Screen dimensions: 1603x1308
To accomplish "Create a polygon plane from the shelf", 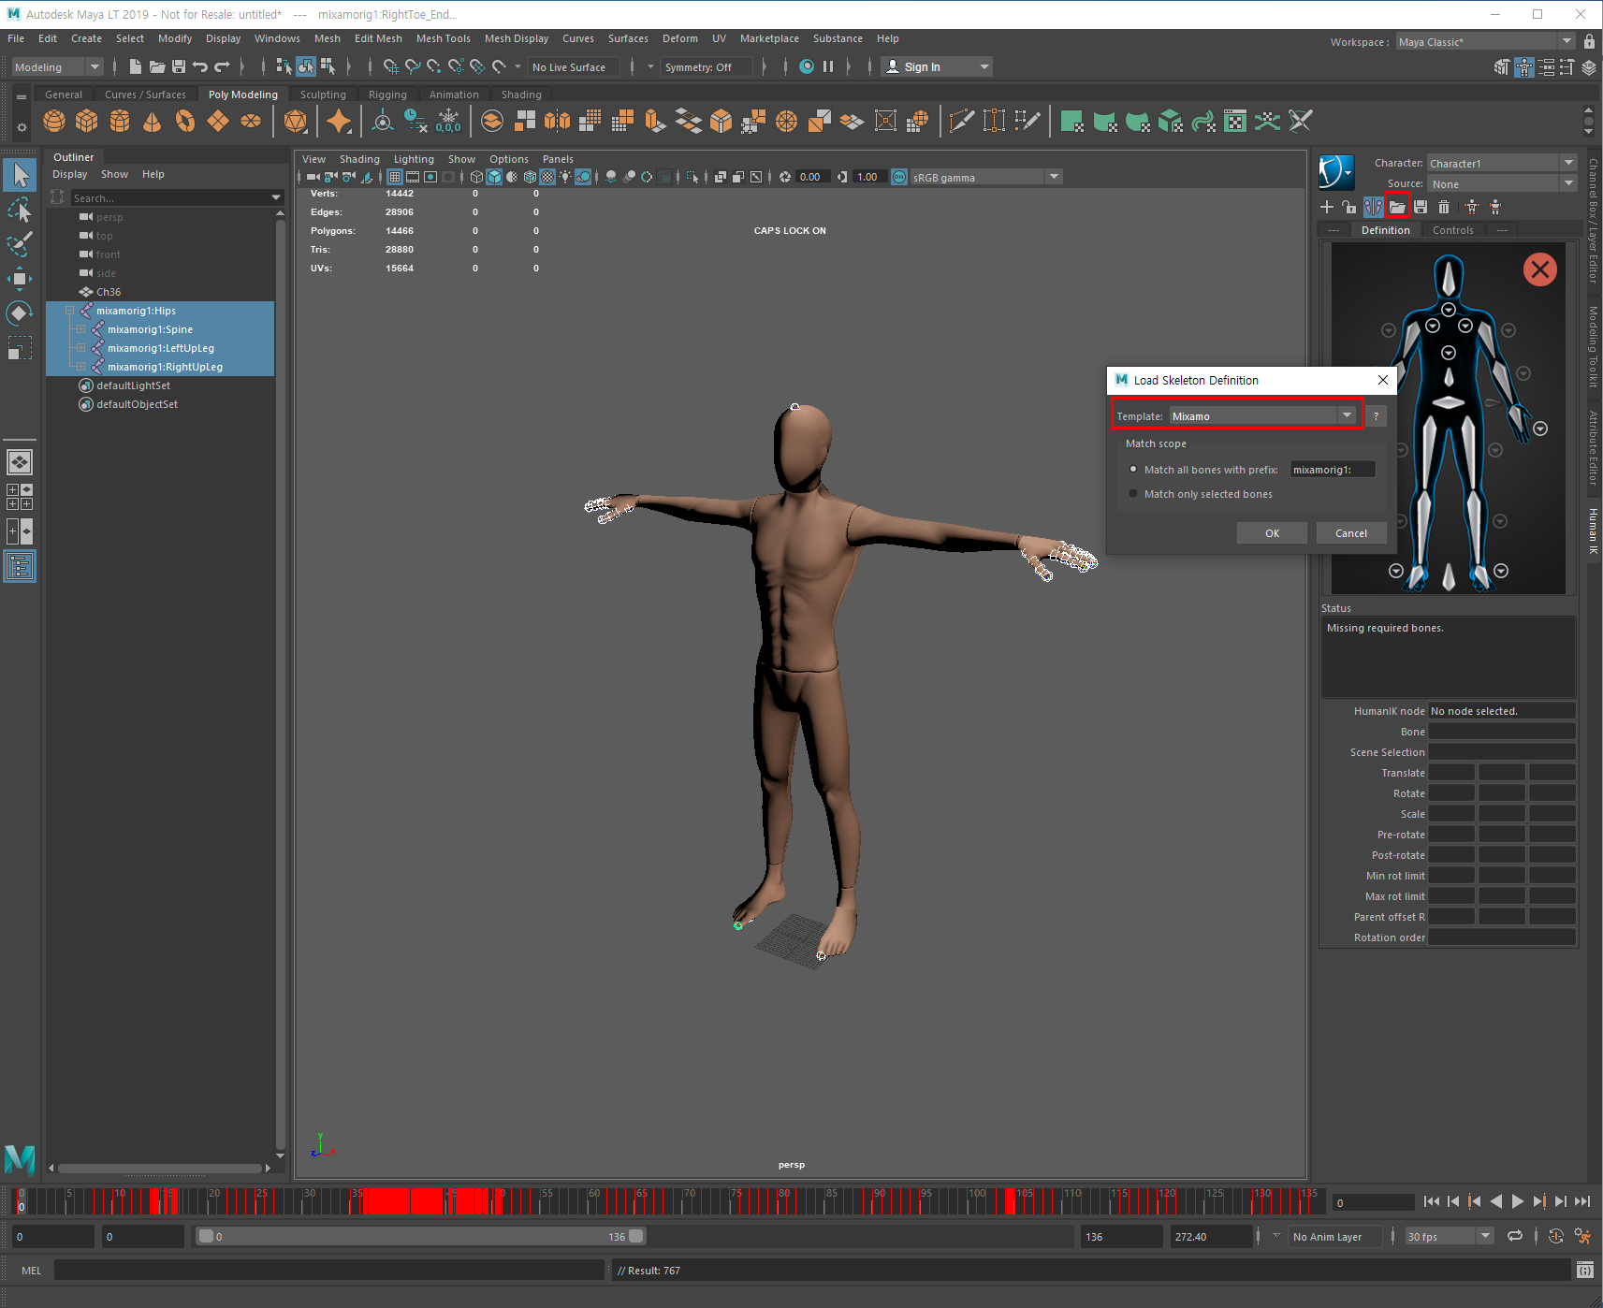I will click(x=218, y=122).
